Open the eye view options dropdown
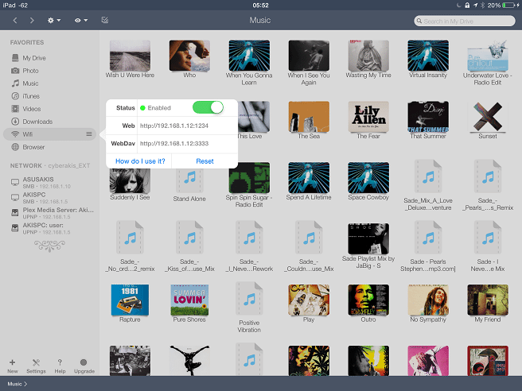This screenshot has height=391, width=522. (81, 21)
